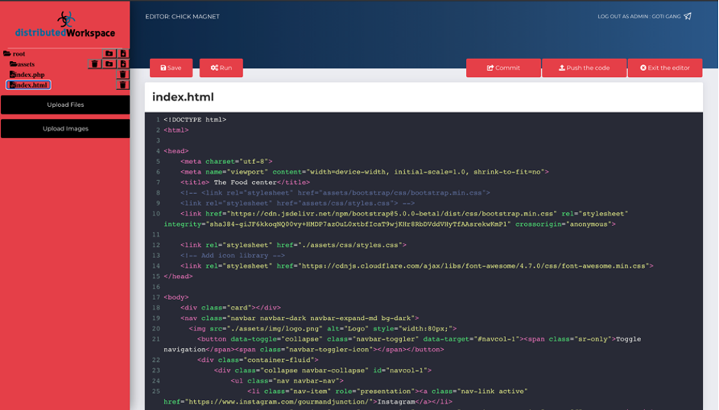Exit the editor

tap(664, 68)
